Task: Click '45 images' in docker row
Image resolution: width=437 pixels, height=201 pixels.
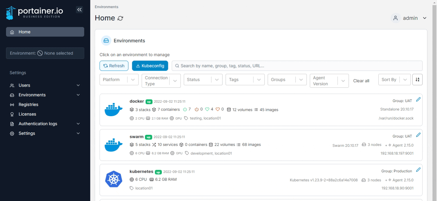Action: [269, 110]
